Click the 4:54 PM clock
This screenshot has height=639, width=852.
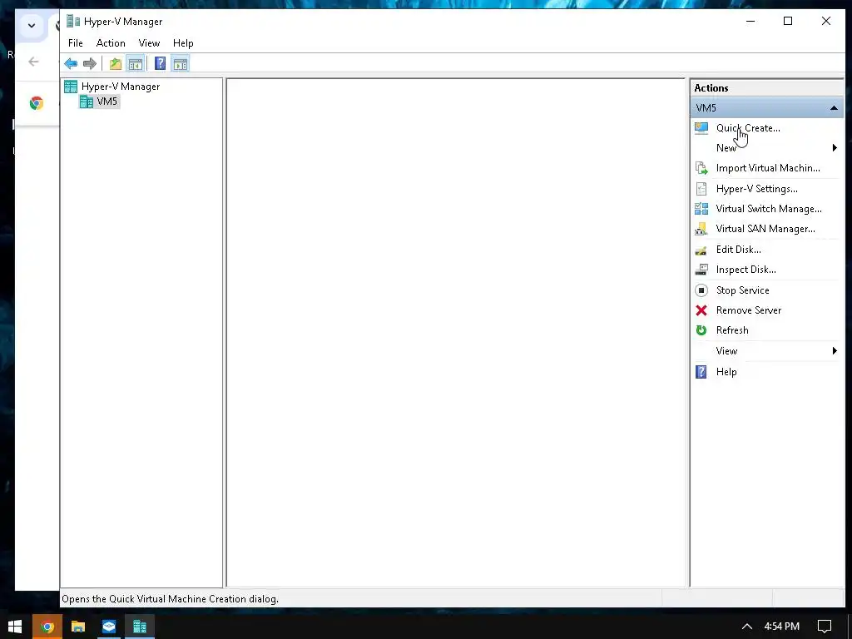[x=782, y=627]
